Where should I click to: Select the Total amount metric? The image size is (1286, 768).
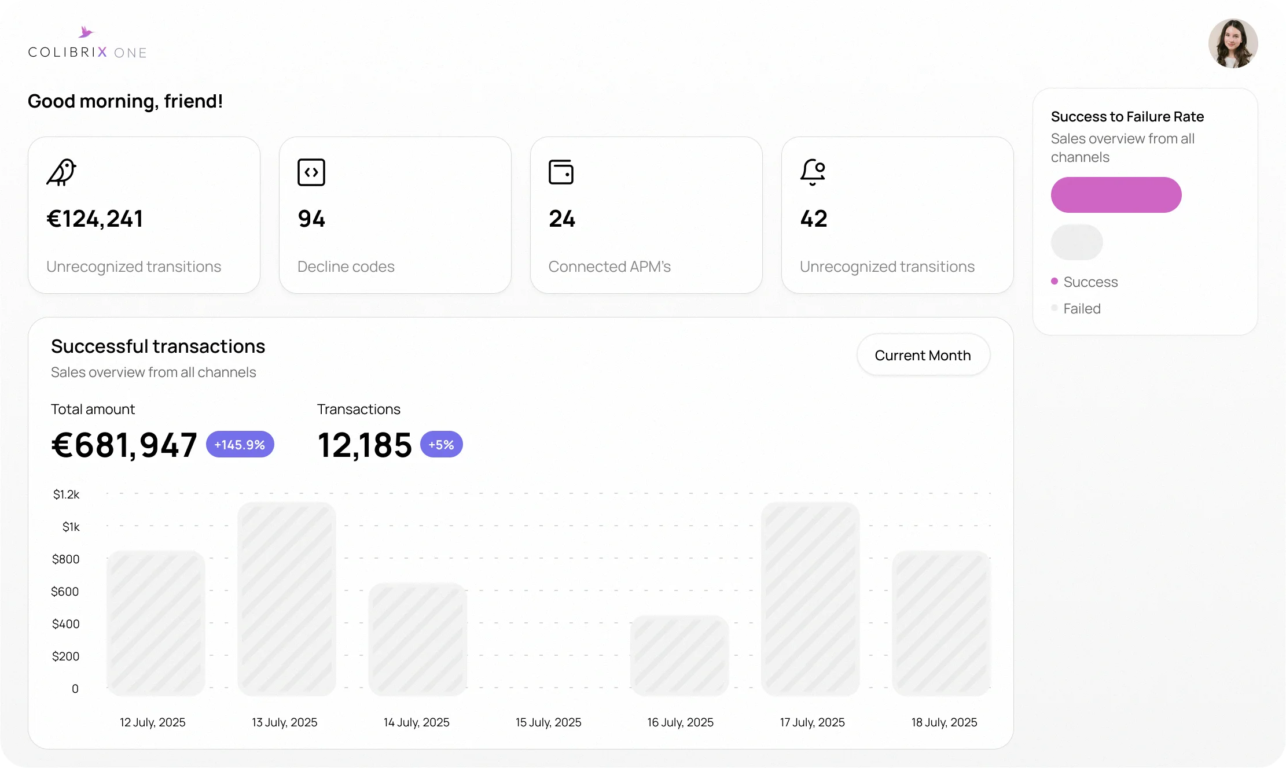pyautogui.click(x=93, y=409)
